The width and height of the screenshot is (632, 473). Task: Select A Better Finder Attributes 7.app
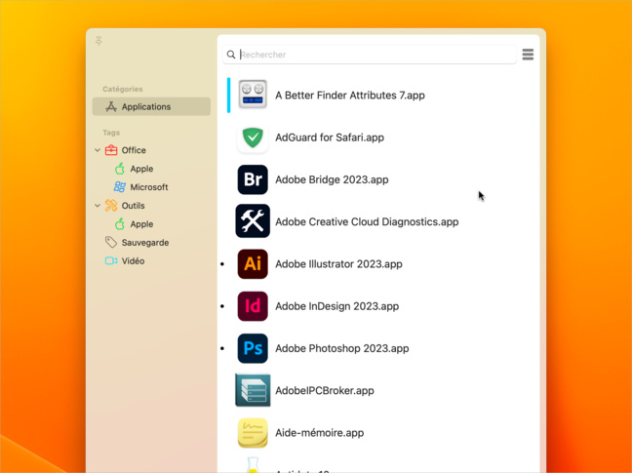pos(349,96)
